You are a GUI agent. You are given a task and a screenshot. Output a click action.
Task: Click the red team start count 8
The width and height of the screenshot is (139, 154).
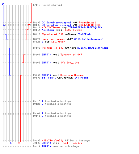click(x=31, y=4)
